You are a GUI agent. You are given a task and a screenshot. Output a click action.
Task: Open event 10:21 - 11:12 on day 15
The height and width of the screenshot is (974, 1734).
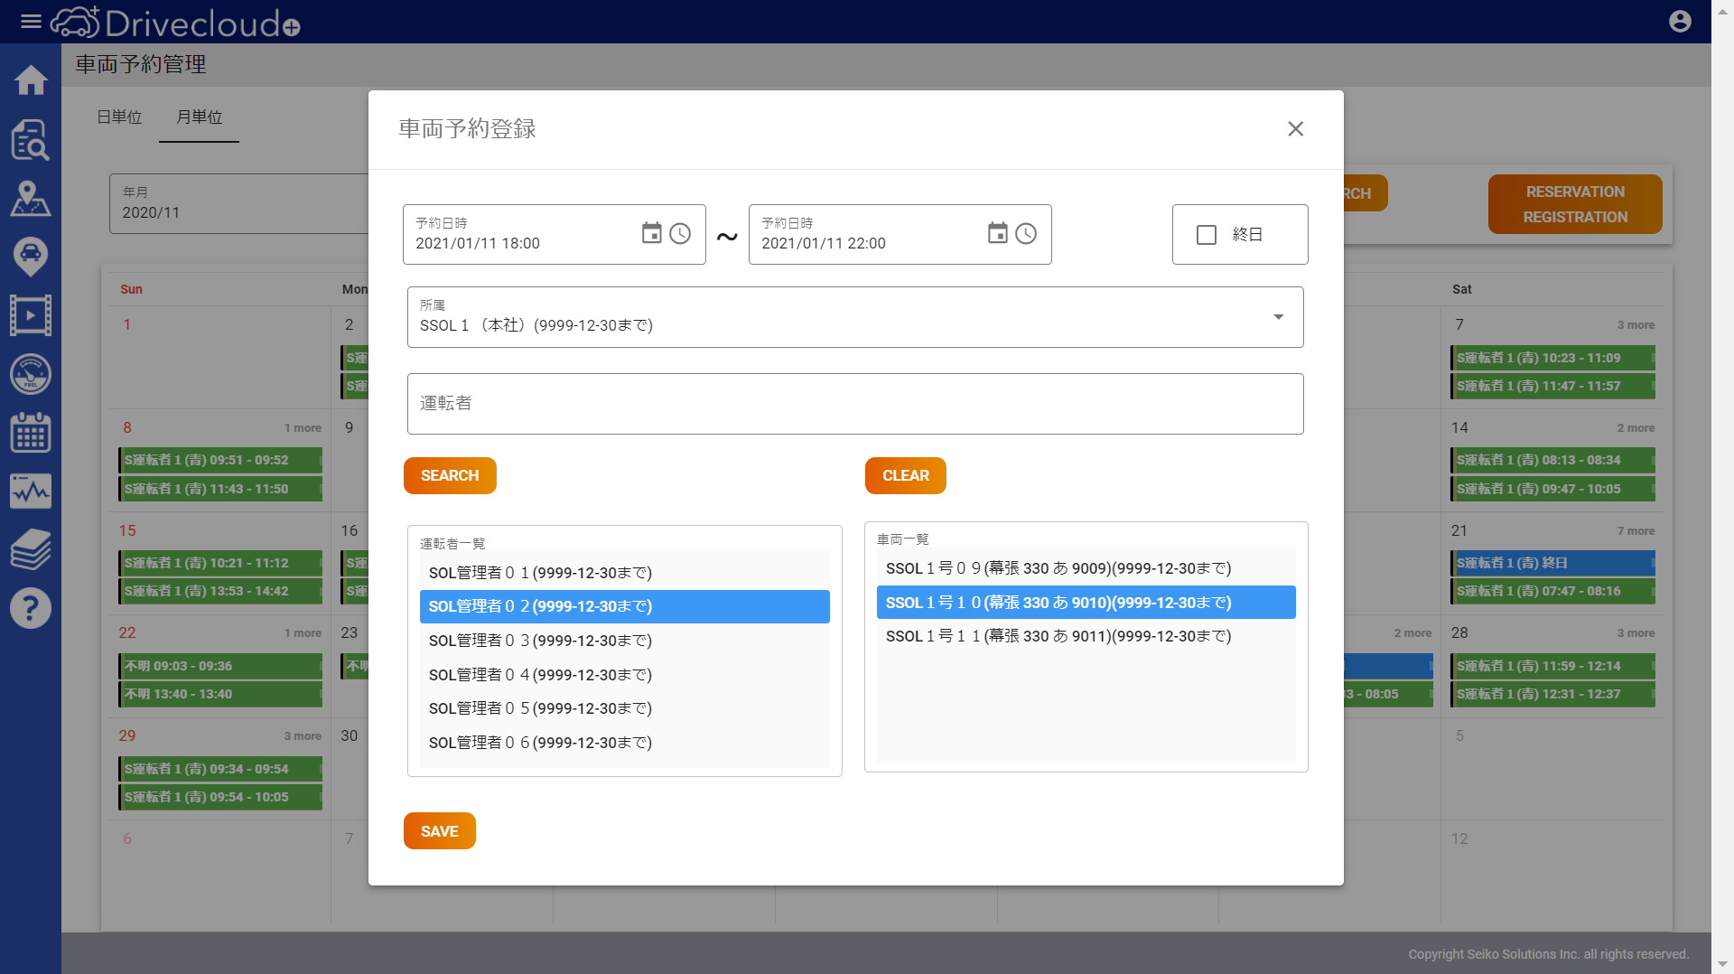(x=220, y=563)
